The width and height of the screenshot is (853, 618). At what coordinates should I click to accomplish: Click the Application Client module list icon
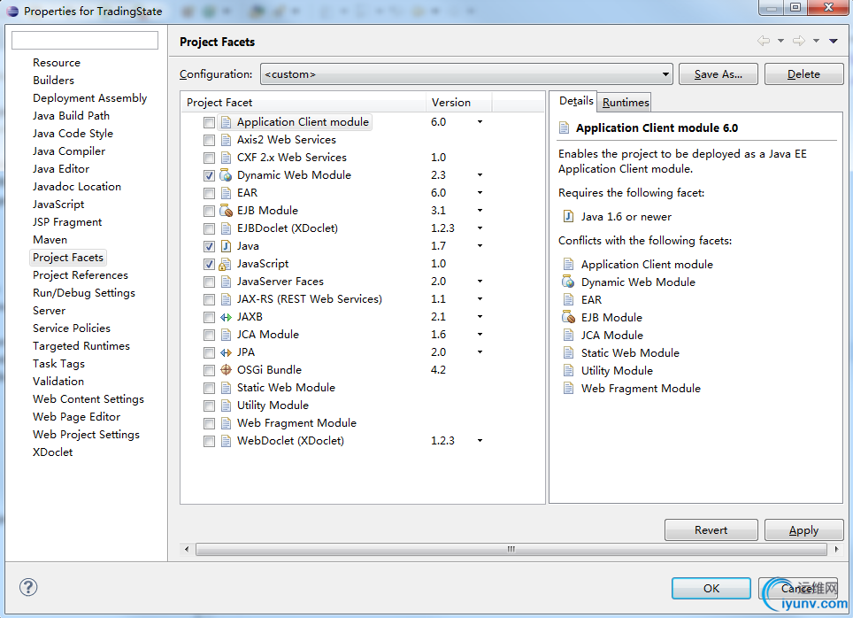tap(226, 122)
